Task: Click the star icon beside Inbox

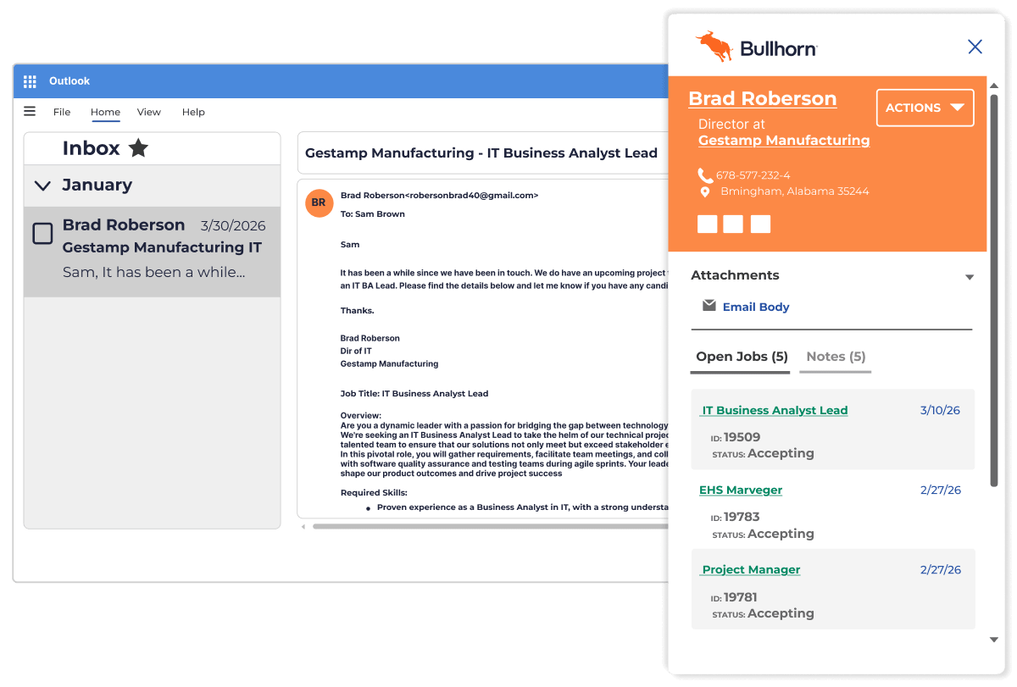Action: [138, 148]
